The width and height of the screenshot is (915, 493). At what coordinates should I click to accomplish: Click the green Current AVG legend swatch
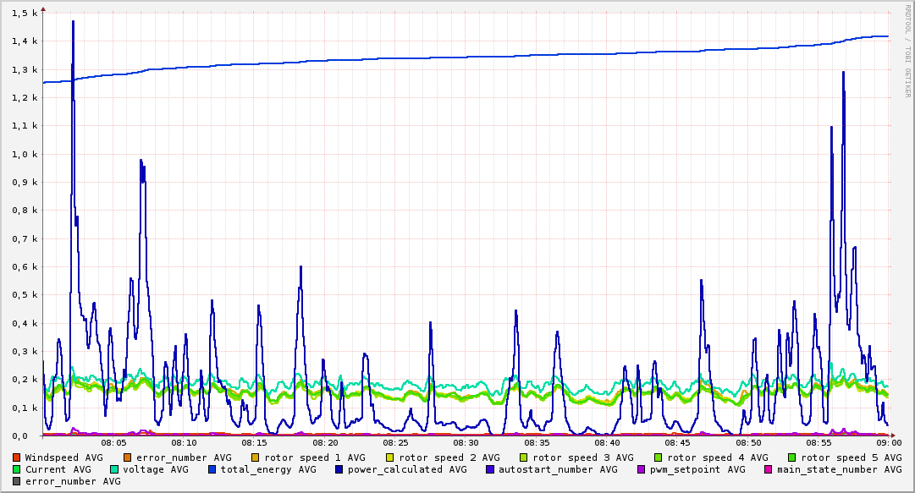(16, 469)
